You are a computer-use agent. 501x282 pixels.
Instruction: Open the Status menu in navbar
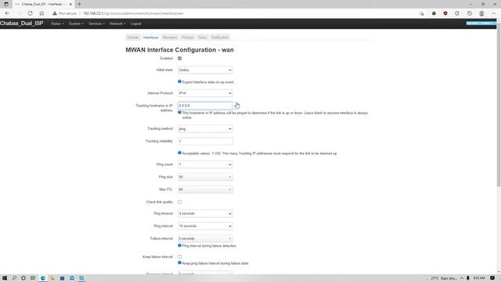pyautogui.click(x=57, y=23)
